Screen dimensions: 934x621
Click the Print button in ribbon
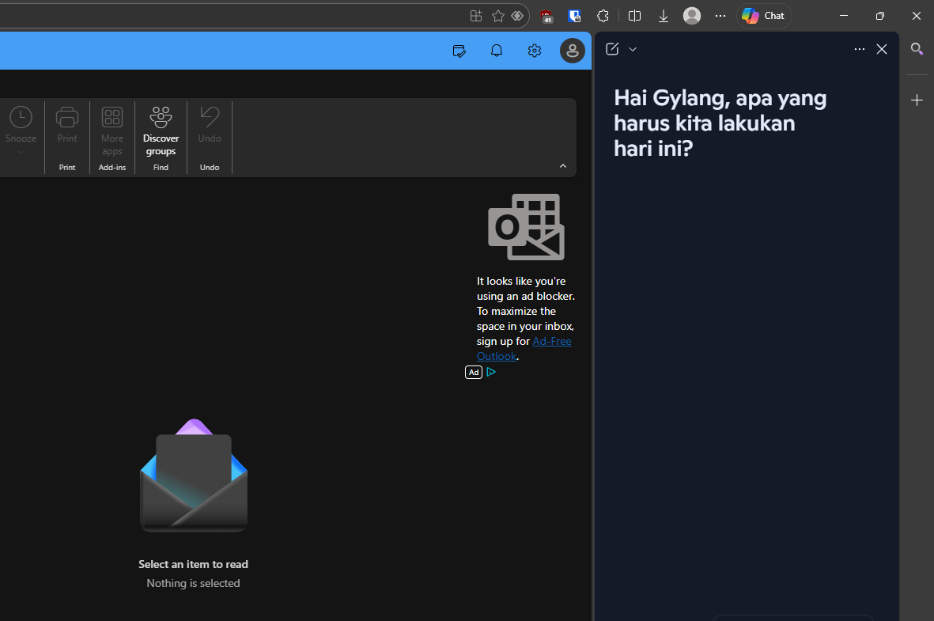[67, 127]
